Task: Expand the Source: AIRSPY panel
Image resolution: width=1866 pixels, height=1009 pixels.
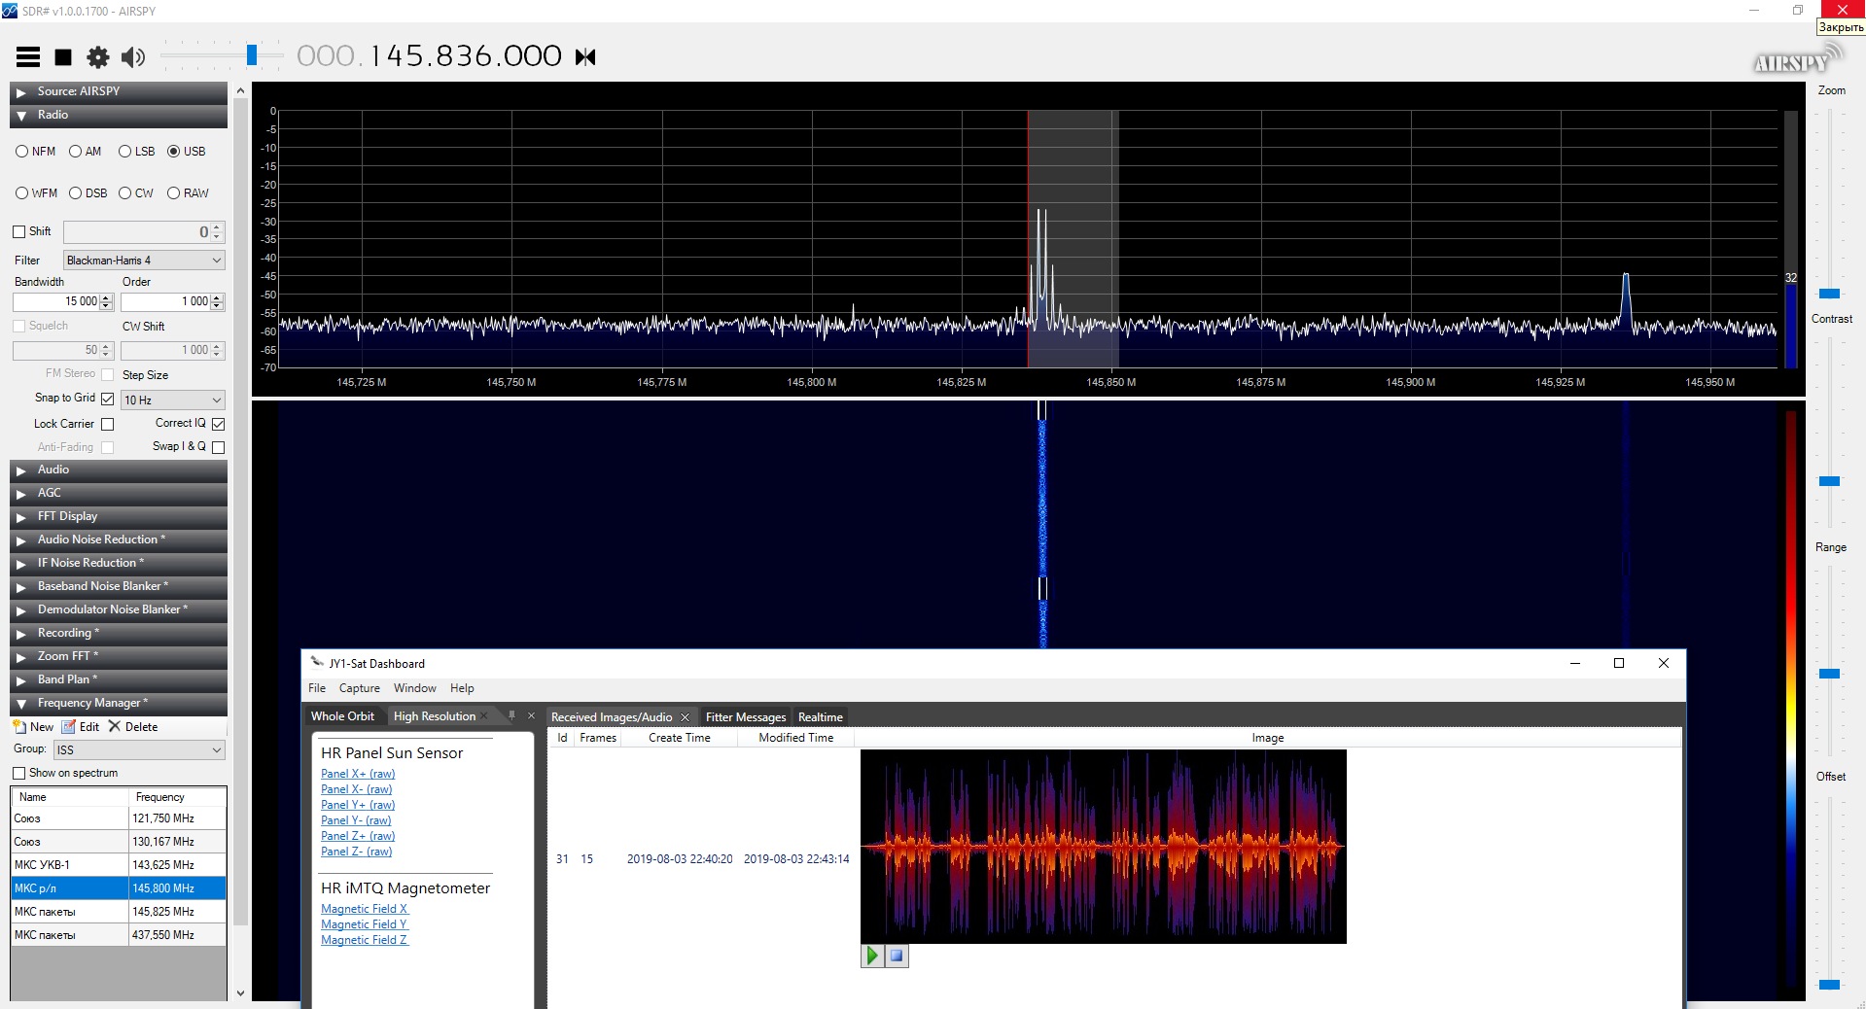Action: pyautogui.click(x=119, y=91)
